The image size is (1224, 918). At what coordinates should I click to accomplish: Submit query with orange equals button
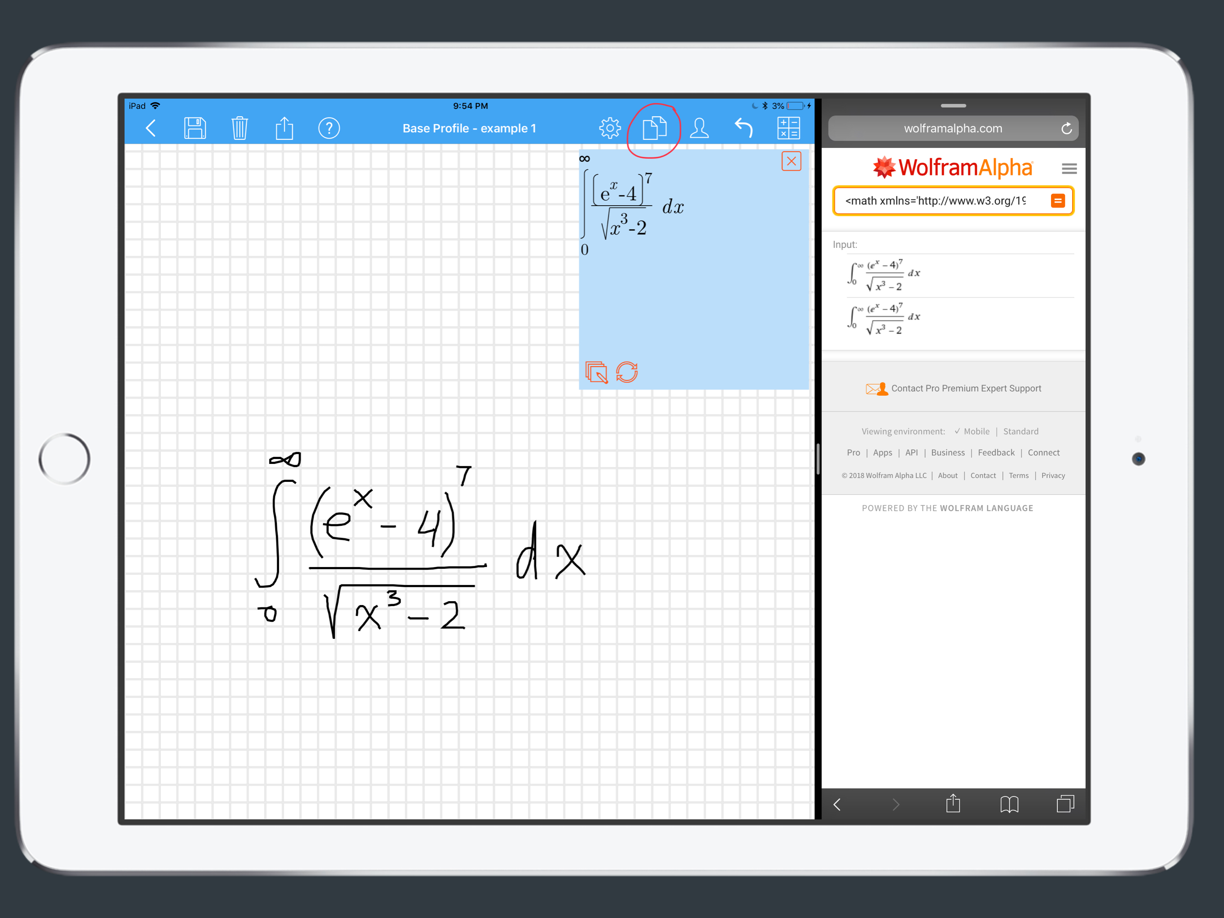coord(1058,200)
